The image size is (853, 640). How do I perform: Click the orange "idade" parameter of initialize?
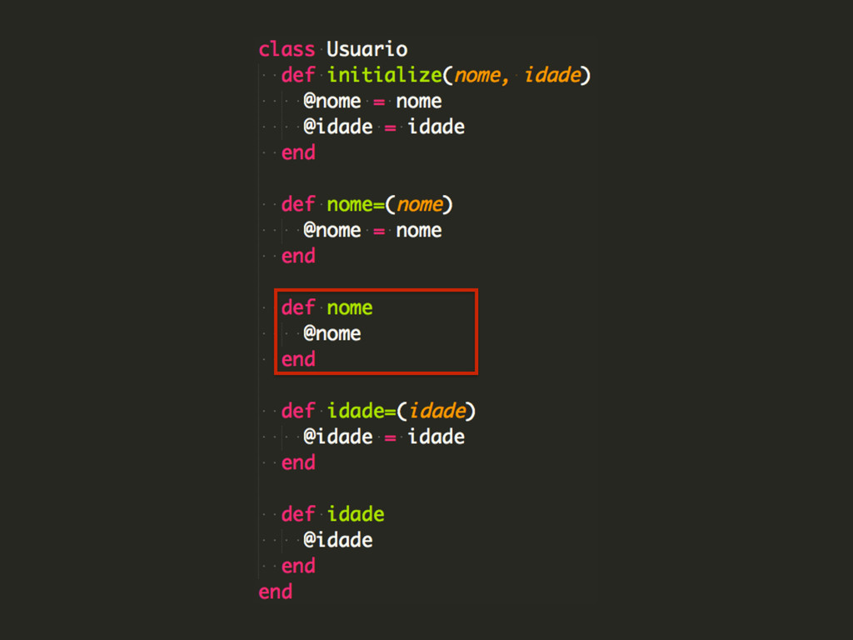pos(552,75)
